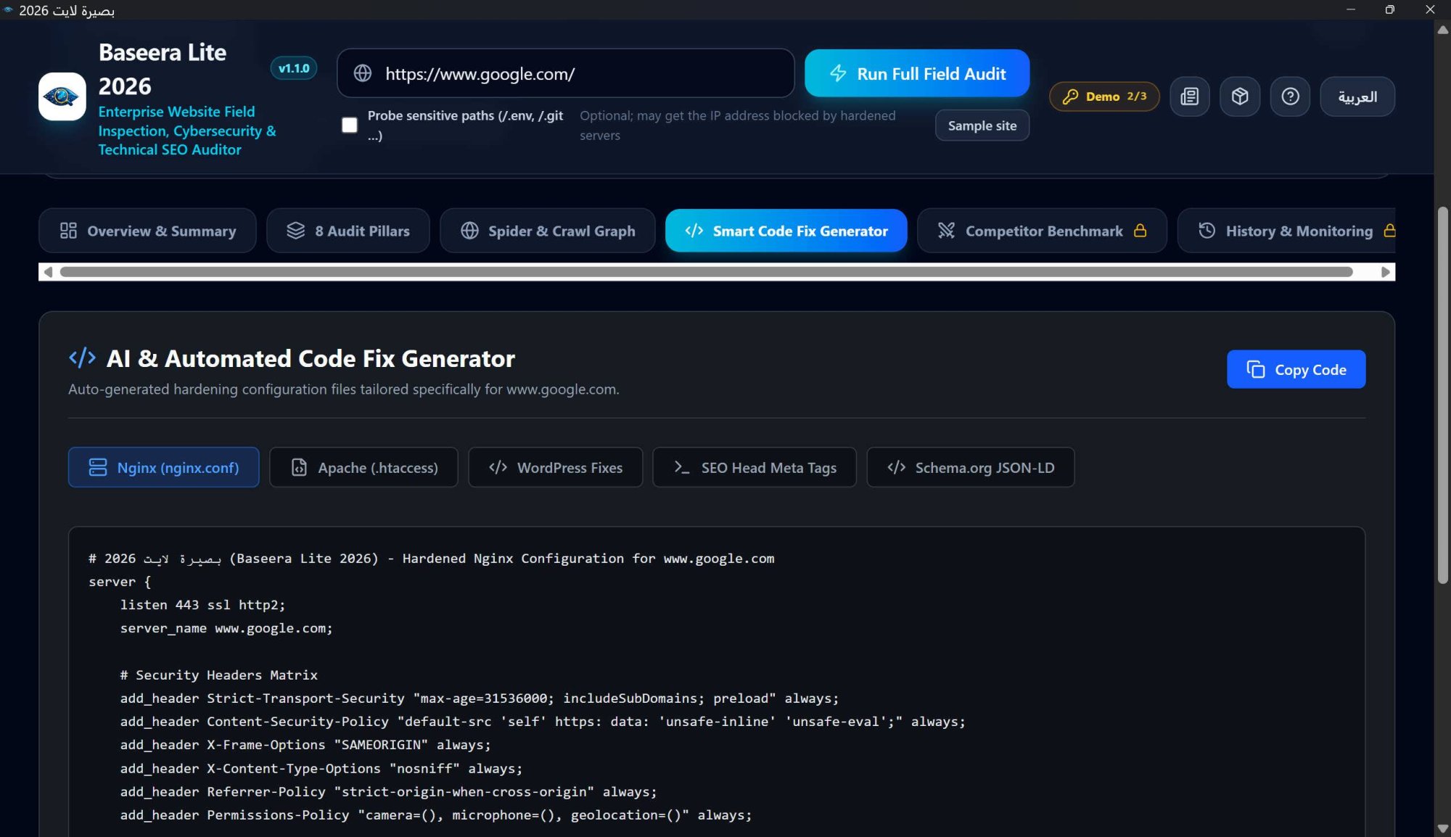Enable the Probe sensitive paths checkbox

(350, 125)
